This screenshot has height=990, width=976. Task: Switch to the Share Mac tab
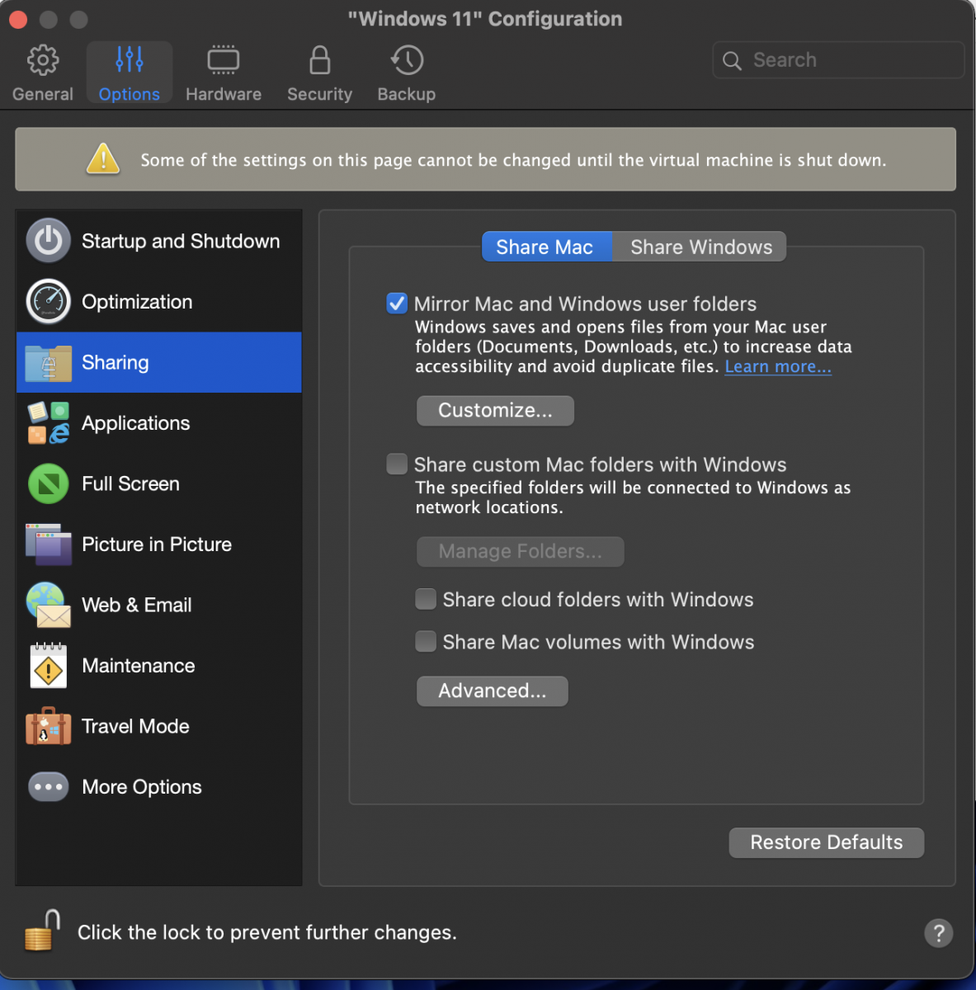546,247
